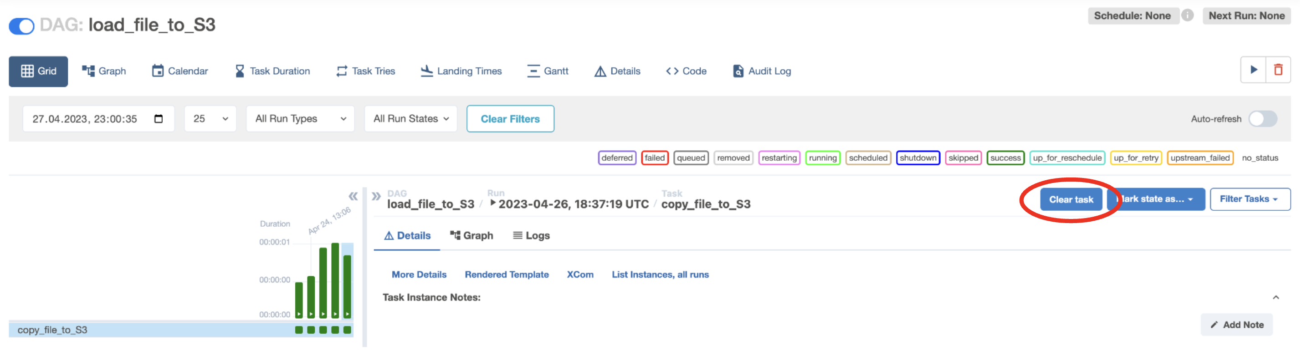Open the Rendered Template link
The image size is (1302, 356).
click(x=507, y=275)
